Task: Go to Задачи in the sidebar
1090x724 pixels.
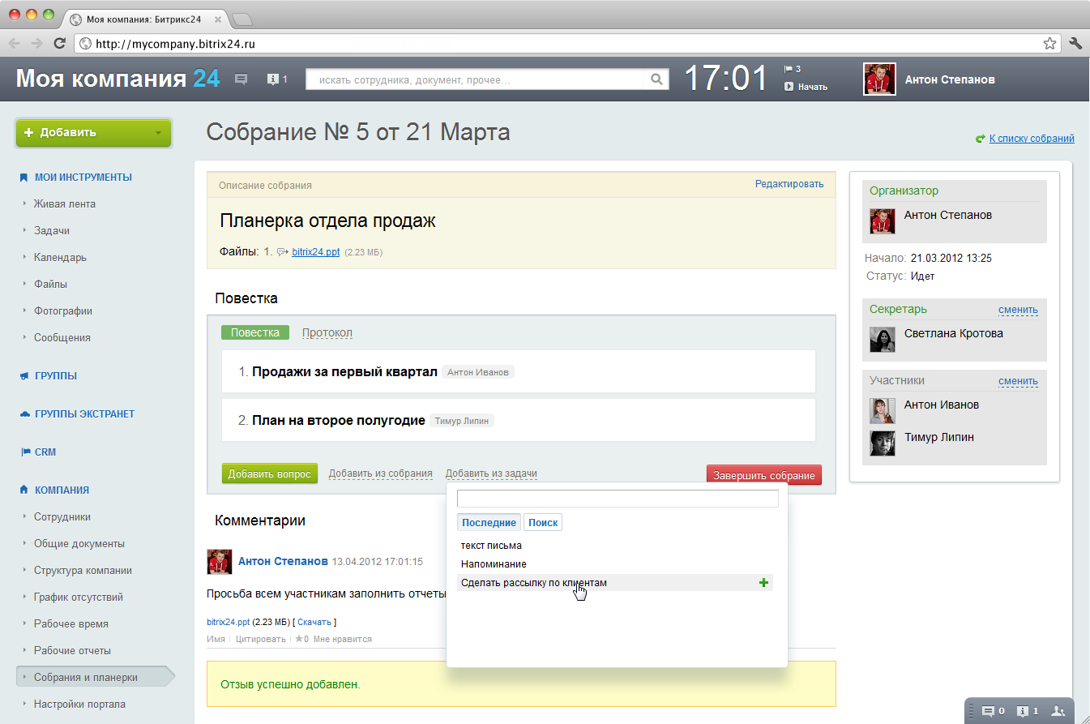Action: point(52,231)
